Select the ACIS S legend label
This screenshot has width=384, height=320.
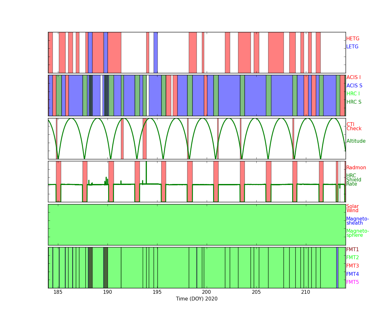354,86
